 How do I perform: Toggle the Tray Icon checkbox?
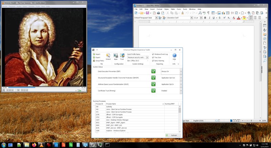pos(153,57)
